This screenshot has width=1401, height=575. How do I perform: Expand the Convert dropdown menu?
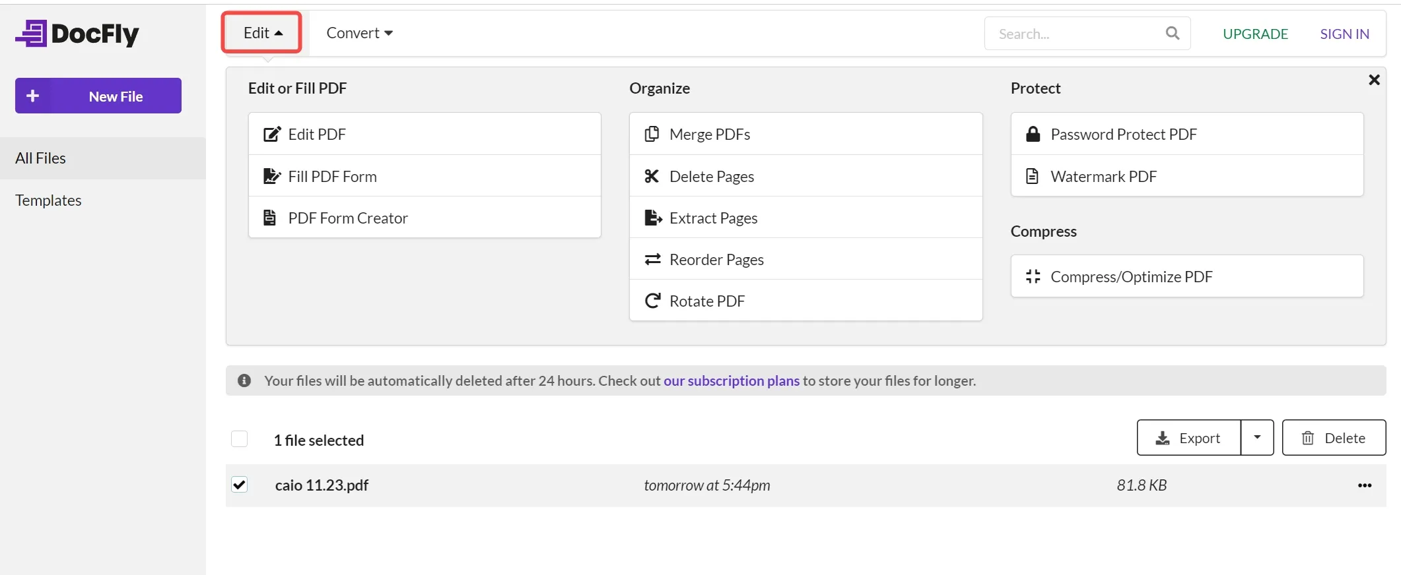(359, 33)
